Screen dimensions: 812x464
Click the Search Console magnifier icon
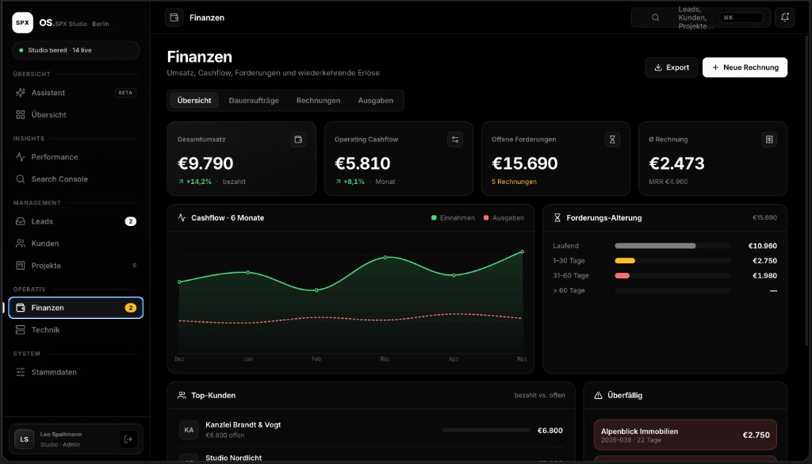click(20, 178)
